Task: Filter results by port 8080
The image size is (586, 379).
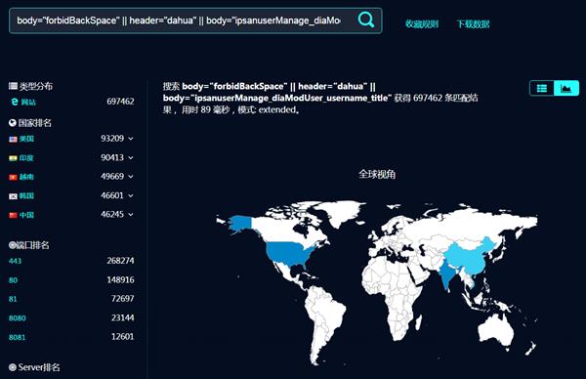Action: coord(18,318)
